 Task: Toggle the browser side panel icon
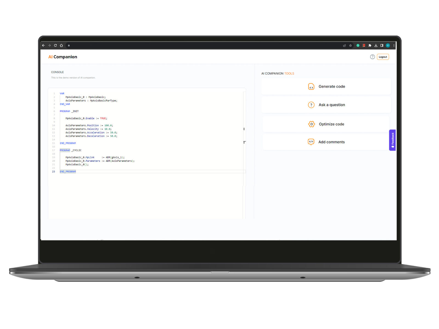(382, 46)
